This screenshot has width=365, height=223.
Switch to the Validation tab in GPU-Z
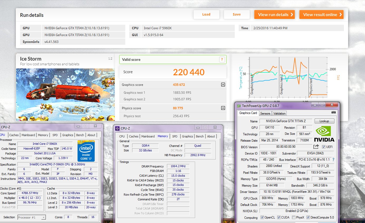click(x=279, y=113)
